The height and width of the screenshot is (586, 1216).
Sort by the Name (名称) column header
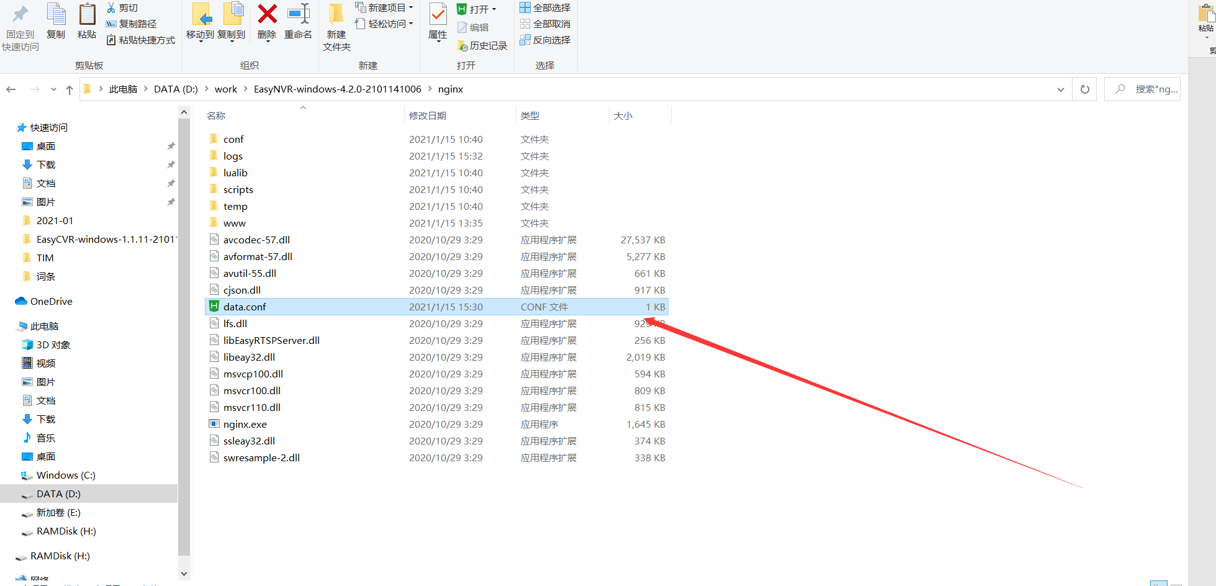[x=216, y=115]
